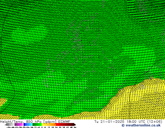
Task: Click the bright yellow swatch right of the green swatches
Action: (42, 125)
